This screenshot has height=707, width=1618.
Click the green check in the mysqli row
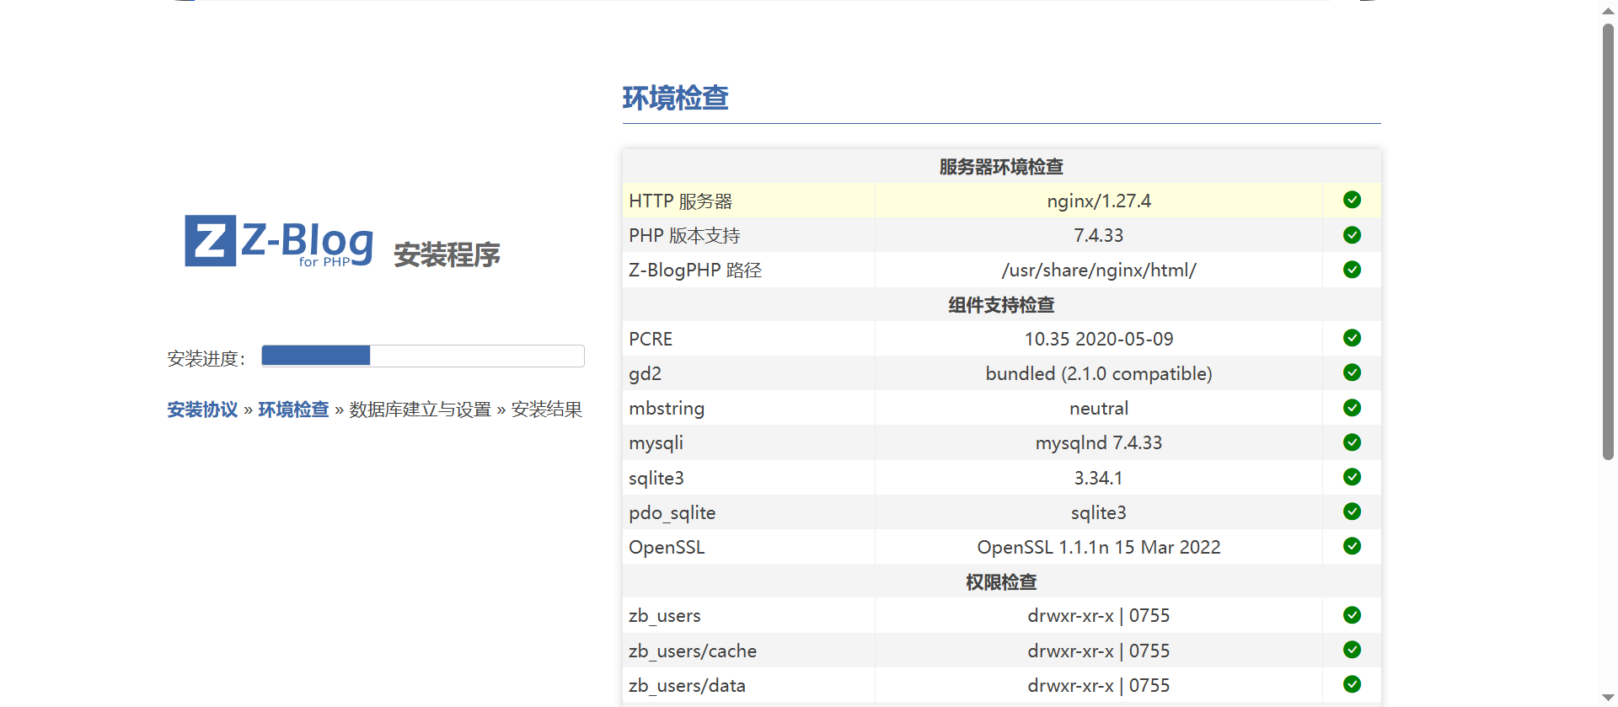pos(1352,442)
